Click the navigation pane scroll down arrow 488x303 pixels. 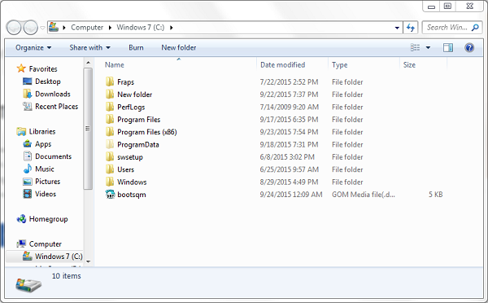coord(88,261)
